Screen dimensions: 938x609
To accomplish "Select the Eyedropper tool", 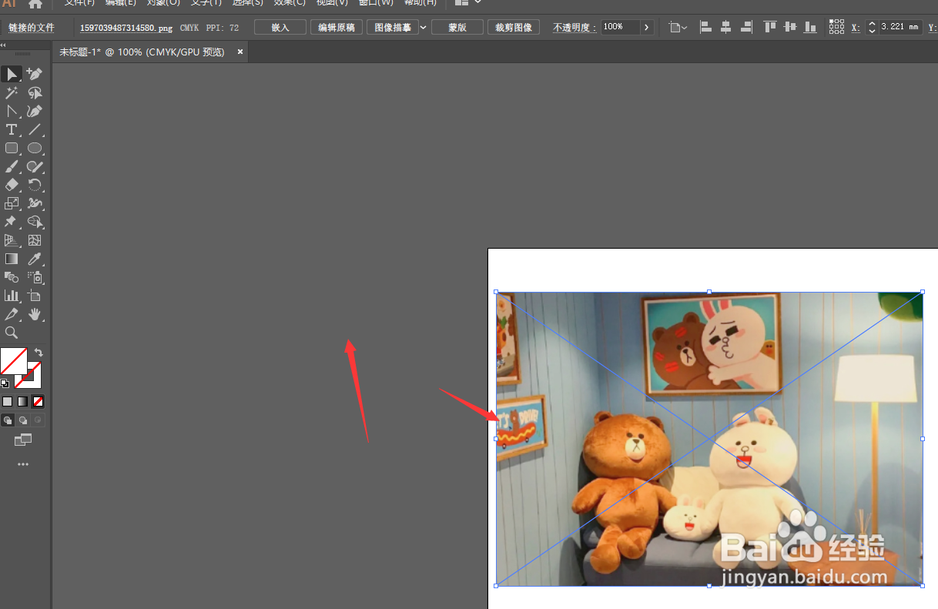I will [x=35, y=259].
